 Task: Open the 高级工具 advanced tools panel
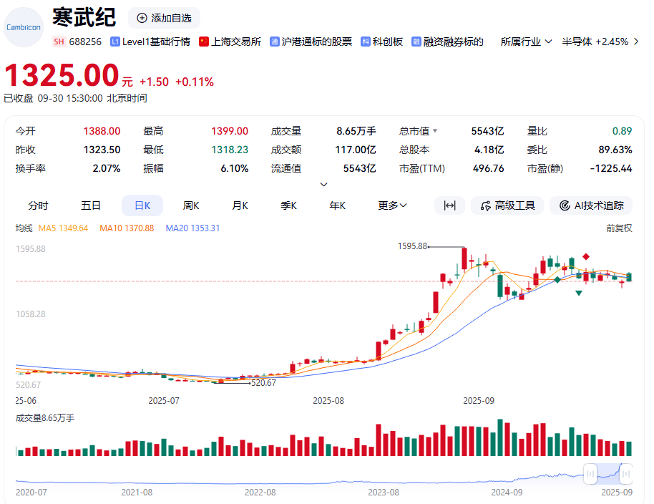click(507, 205)
